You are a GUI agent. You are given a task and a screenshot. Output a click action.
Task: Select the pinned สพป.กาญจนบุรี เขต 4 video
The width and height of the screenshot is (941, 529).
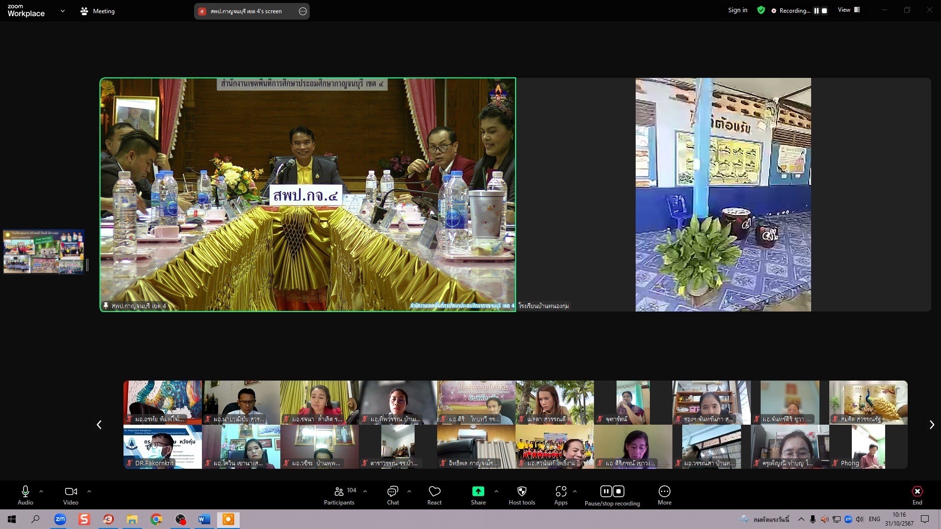pyautogui.click(x=308, y=195)
